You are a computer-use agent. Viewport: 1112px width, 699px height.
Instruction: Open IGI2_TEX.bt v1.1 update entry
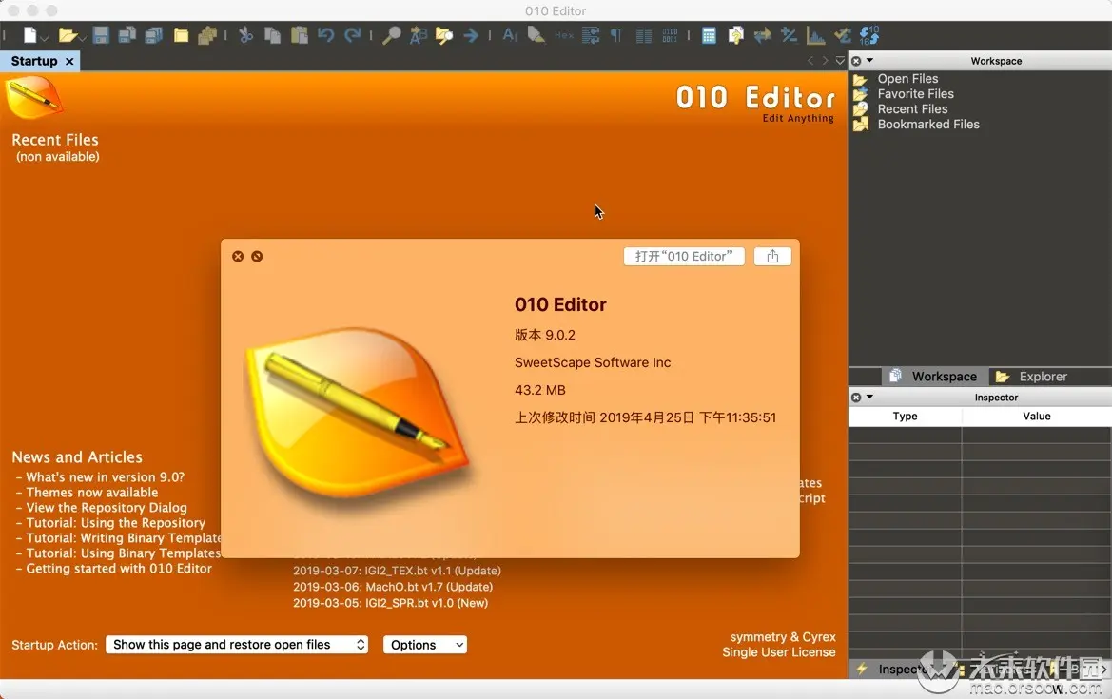coord(398,571)
